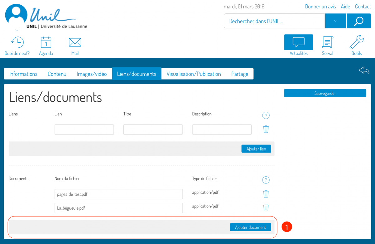Delete the pages_de_test.pdf document

[266, 194]
